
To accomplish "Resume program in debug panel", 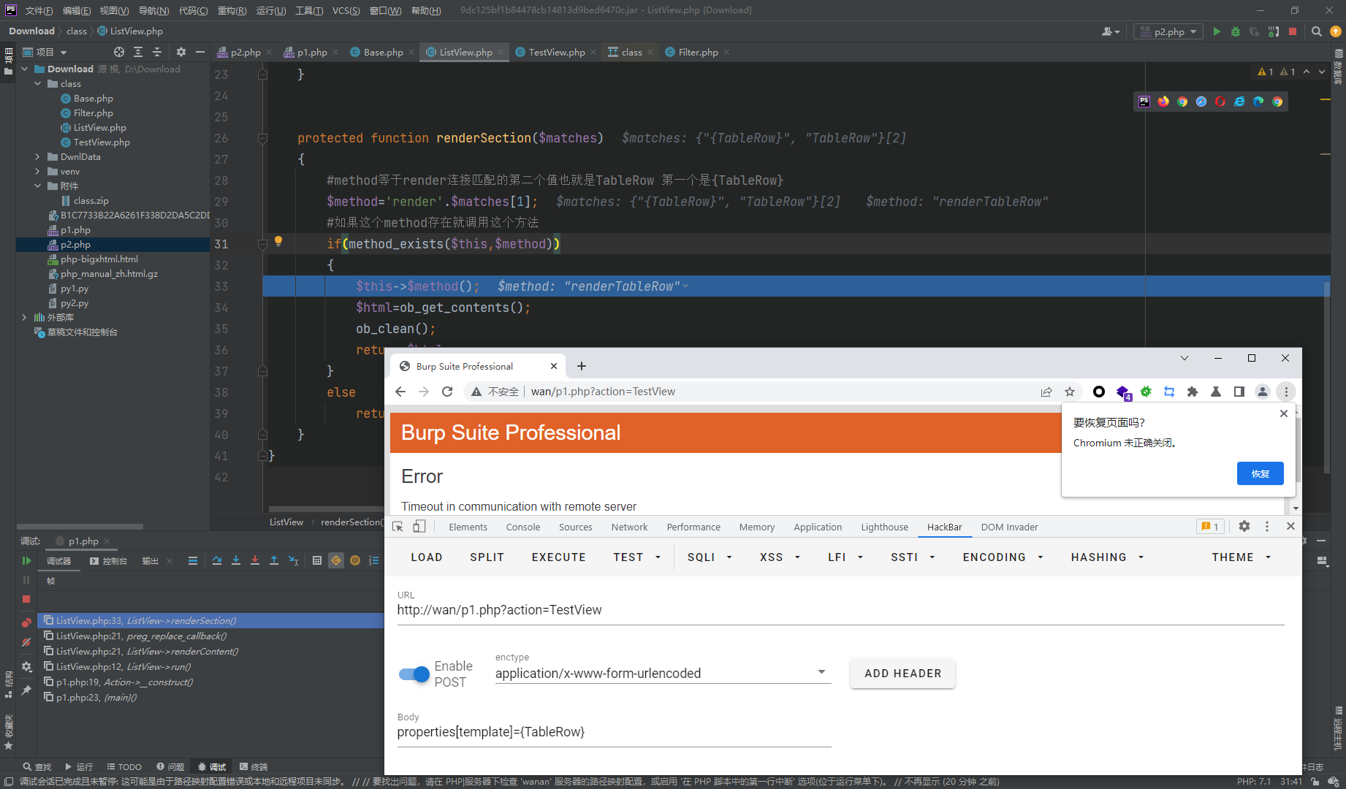I will click(26, 560).
